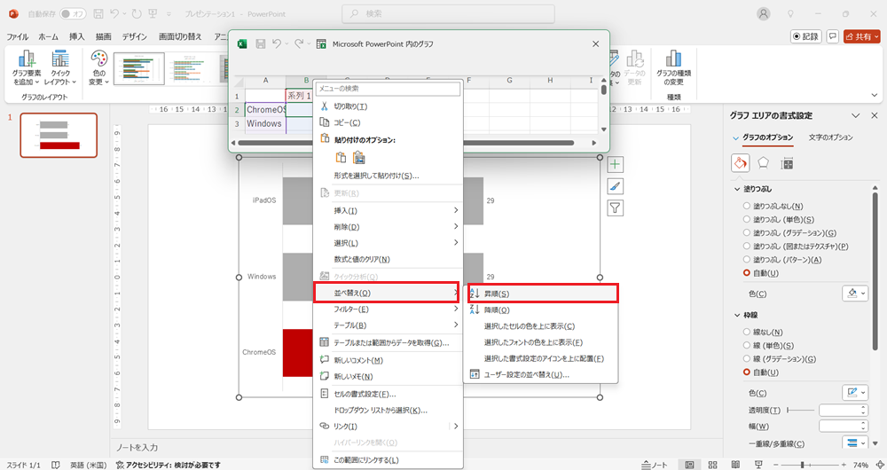887x470 pixels.
Task: Click slide sorter view icon in status bar
Action: [713, 465]
